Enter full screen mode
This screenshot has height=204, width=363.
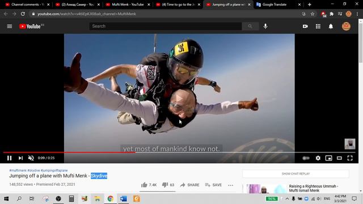(350, 158)
